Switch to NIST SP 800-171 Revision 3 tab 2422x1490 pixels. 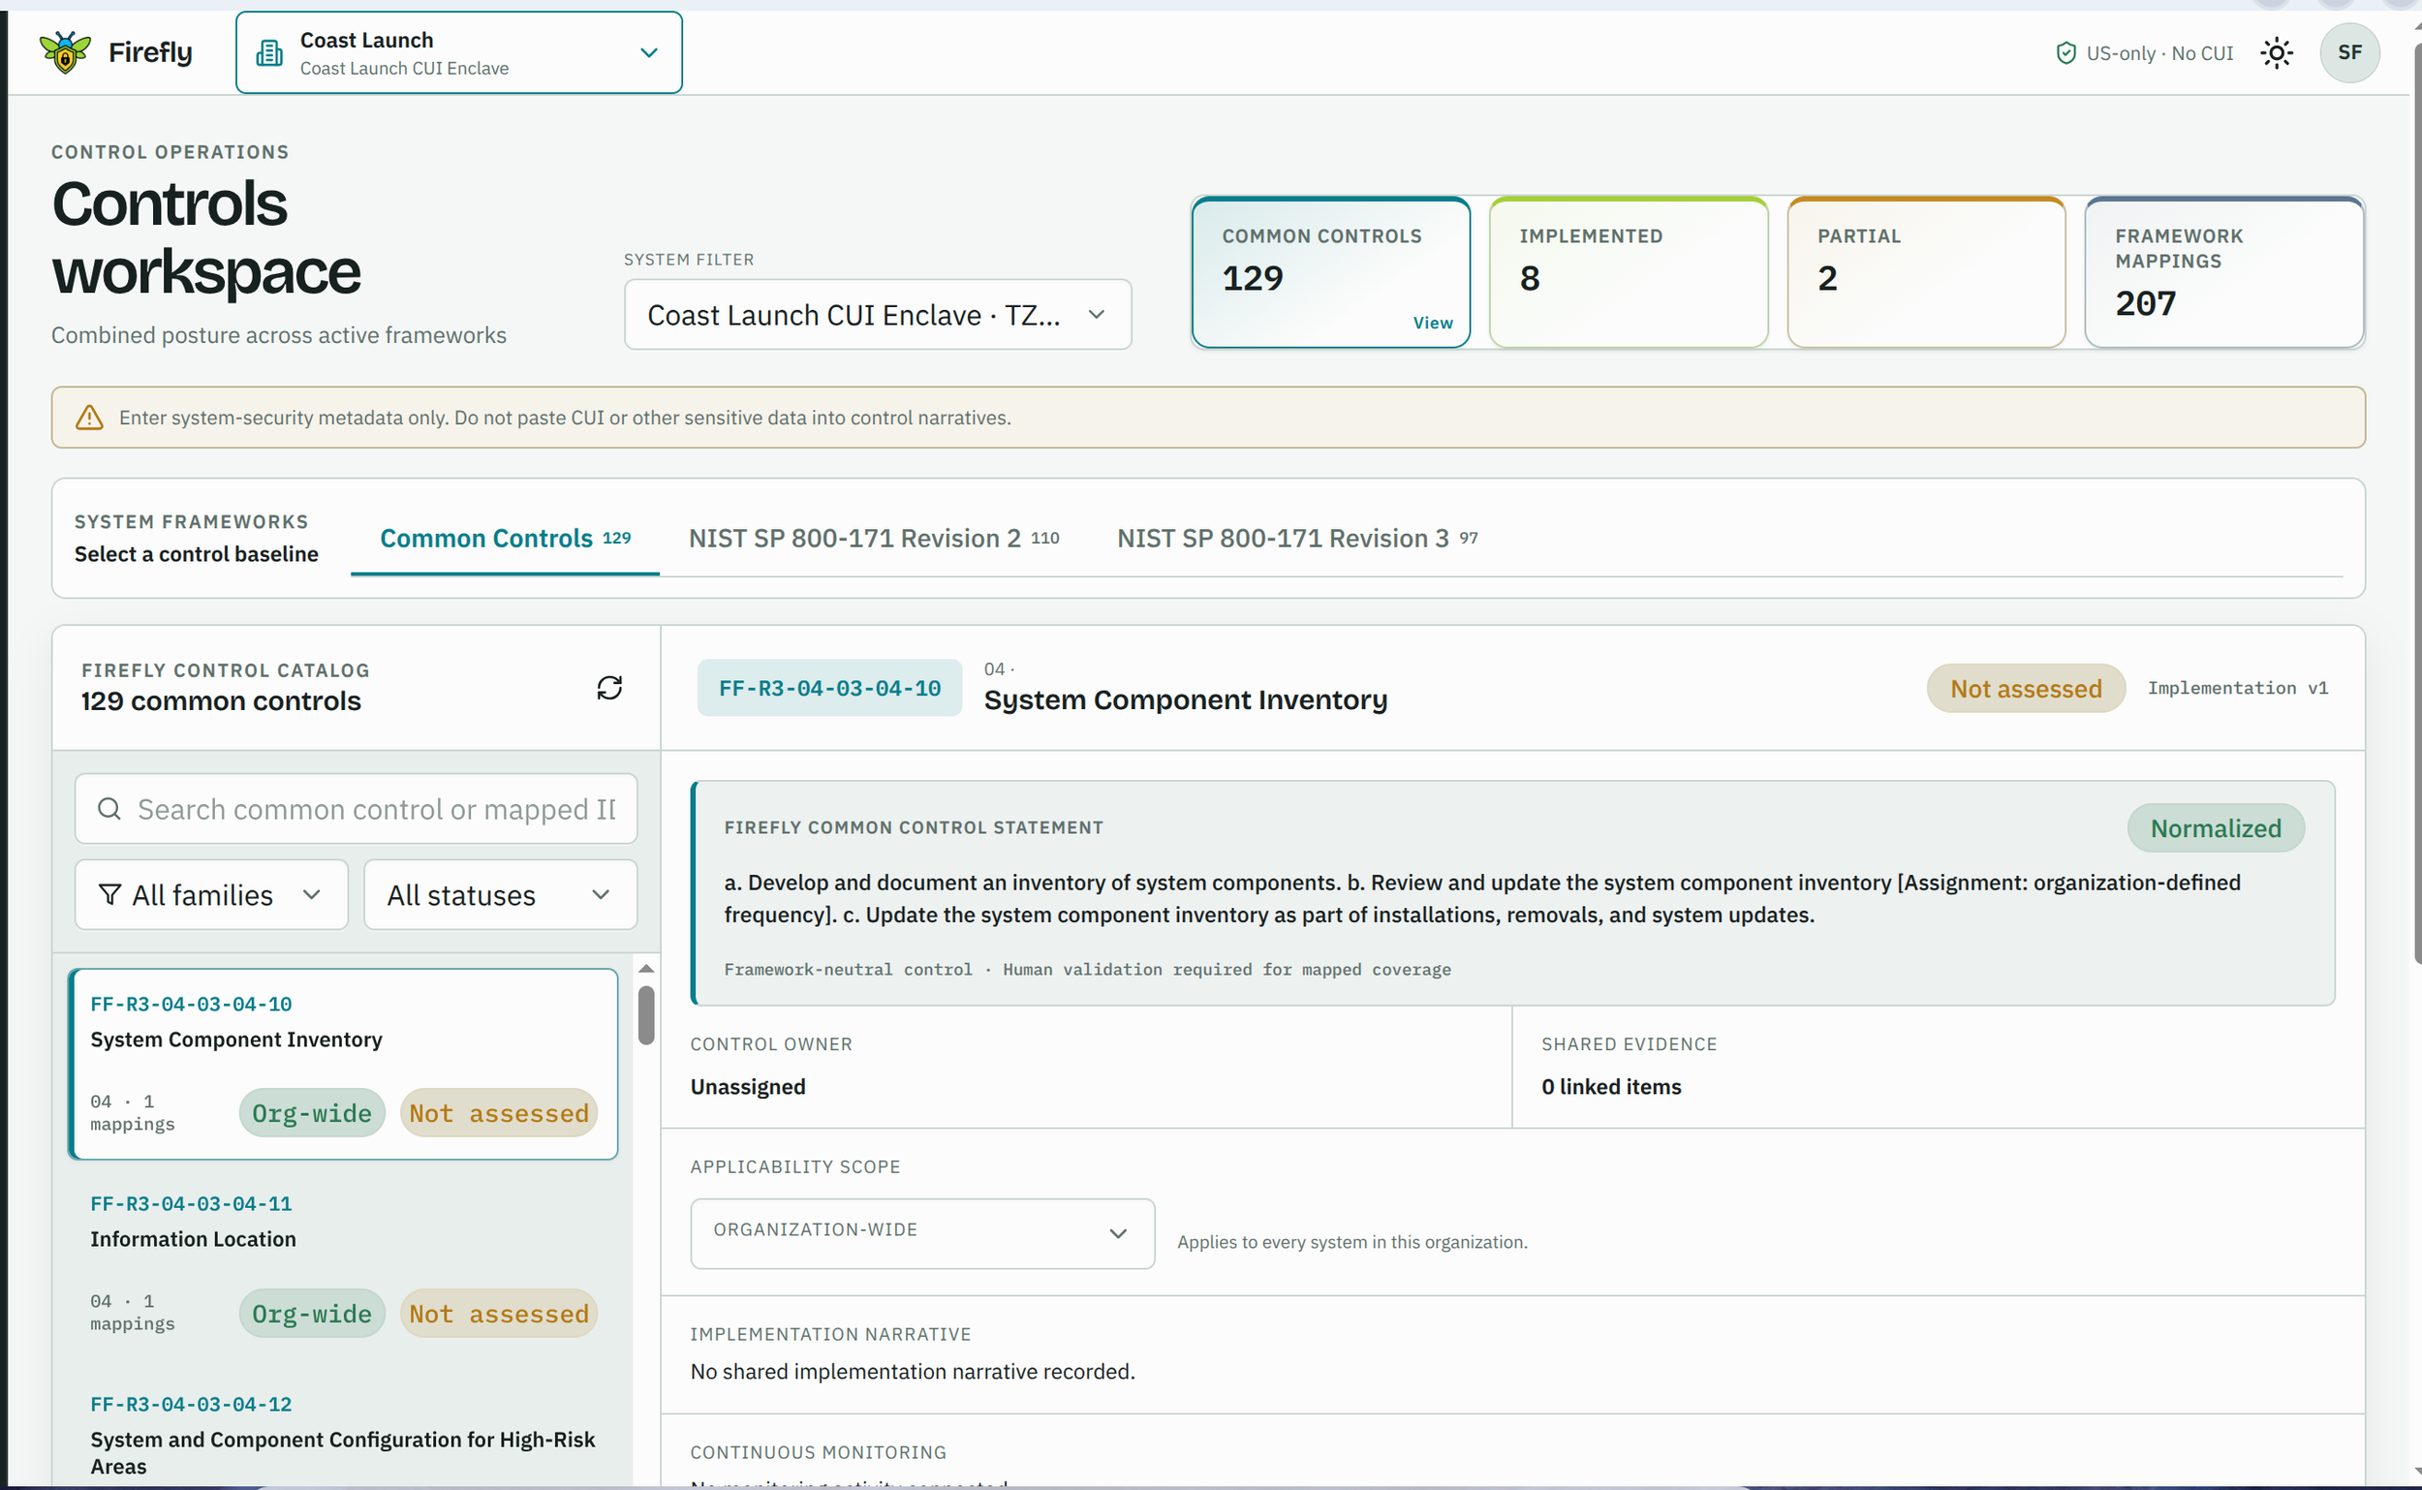click(x=1296, y=539)
